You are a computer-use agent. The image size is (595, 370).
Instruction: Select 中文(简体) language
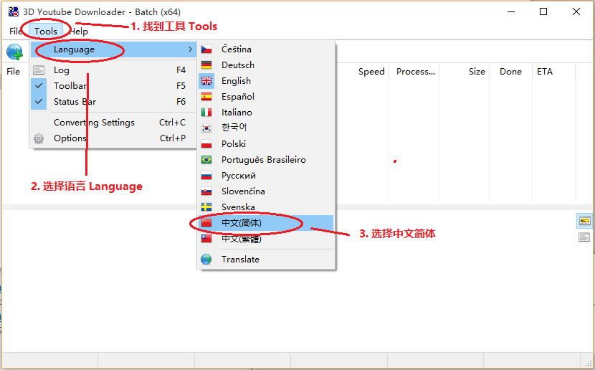tap(242, 223)
